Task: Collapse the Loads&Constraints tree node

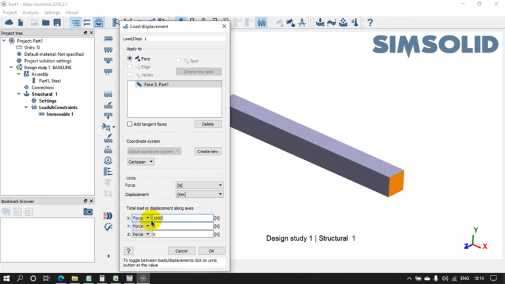Action: tap(26, 107)
